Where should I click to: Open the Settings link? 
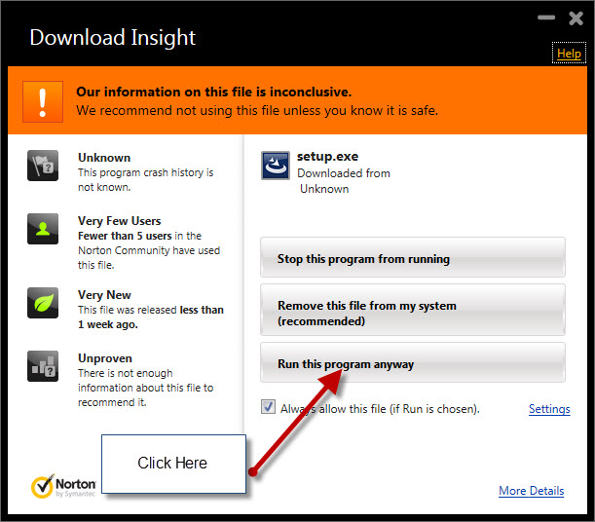click(x=549, y=409)
